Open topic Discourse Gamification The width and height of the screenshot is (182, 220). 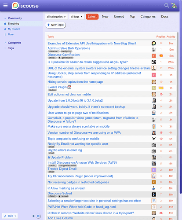64,55
